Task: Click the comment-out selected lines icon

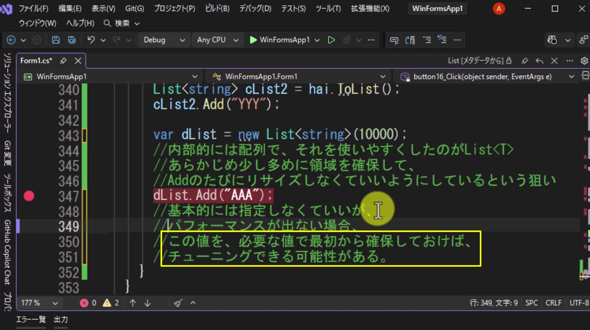Action: (427, 40)
